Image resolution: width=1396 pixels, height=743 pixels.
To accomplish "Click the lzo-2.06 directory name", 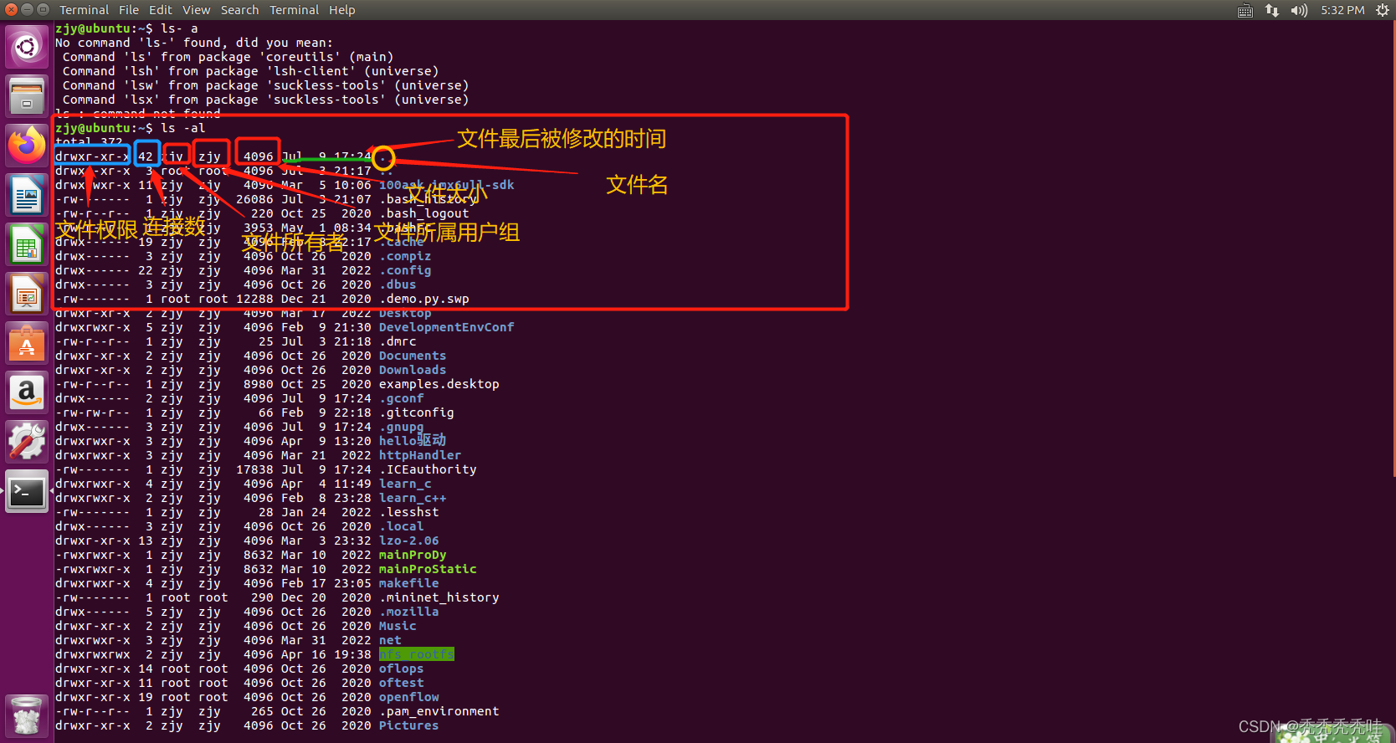I will point(408,541).
